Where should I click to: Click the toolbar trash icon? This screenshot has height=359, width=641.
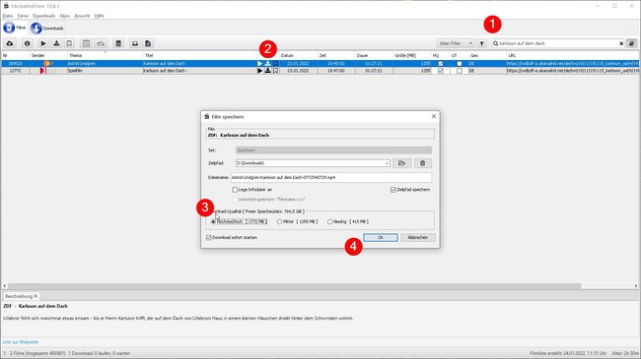[118, 43]
